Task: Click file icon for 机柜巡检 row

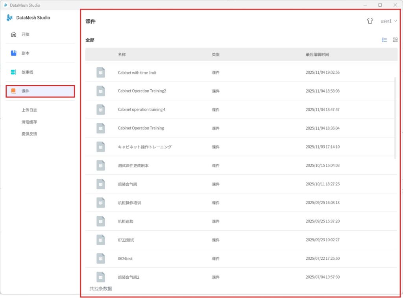Action: point(101,221)
